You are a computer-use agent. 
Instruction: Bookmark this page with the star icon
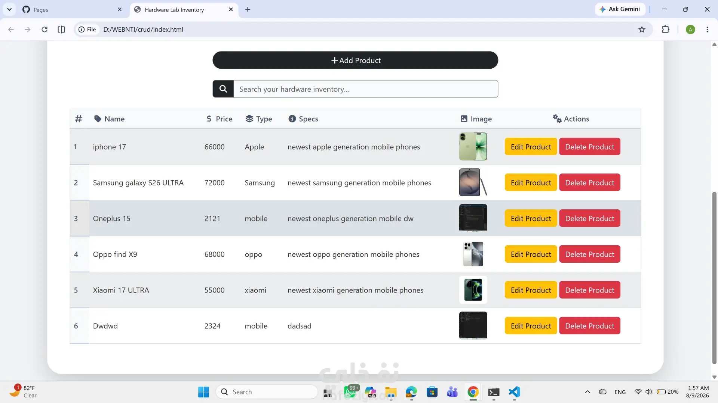[642, 29]
